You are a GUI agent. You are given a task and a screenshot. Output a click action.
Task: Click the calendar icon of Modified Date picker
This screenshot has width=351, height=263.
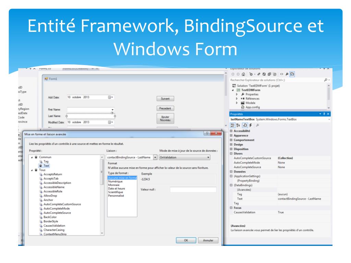pyautogui.click(x=110, y=122)
